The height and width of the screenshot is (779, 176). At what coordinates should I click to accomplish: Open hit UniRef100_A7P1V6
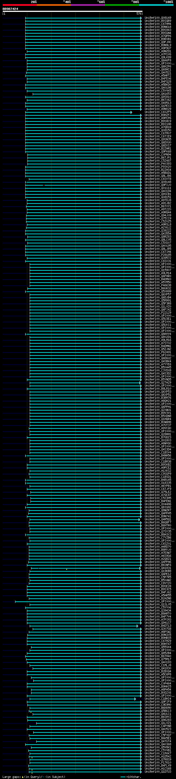click(158, 54)
